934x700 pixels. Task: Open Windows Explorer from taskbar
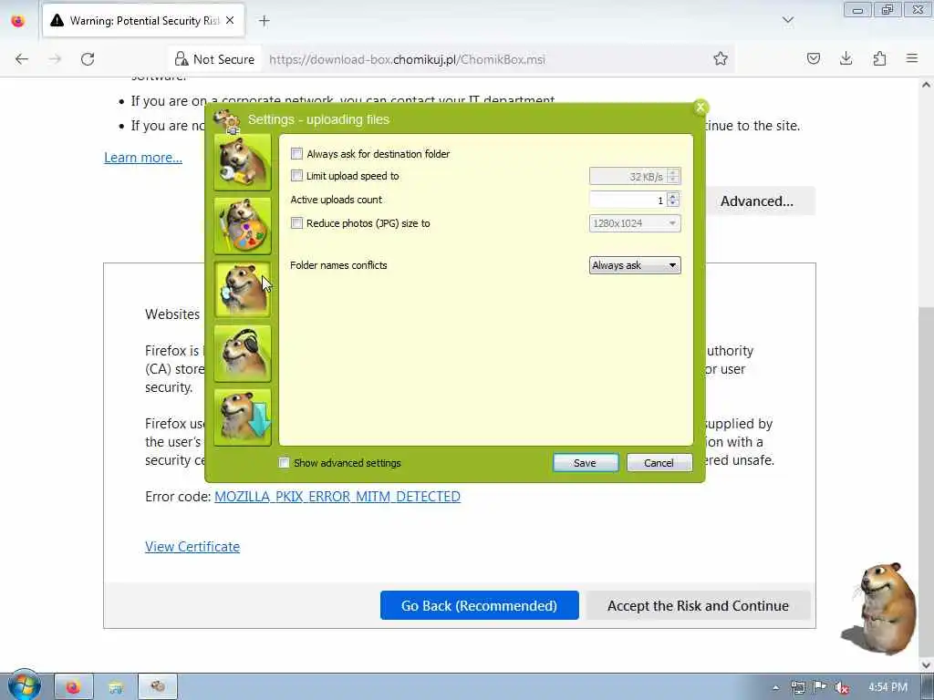point(116,687)
